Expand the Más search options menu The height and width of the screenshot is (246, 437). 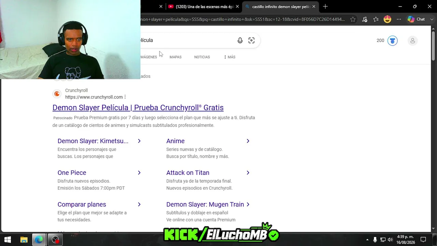pos(229,57)
